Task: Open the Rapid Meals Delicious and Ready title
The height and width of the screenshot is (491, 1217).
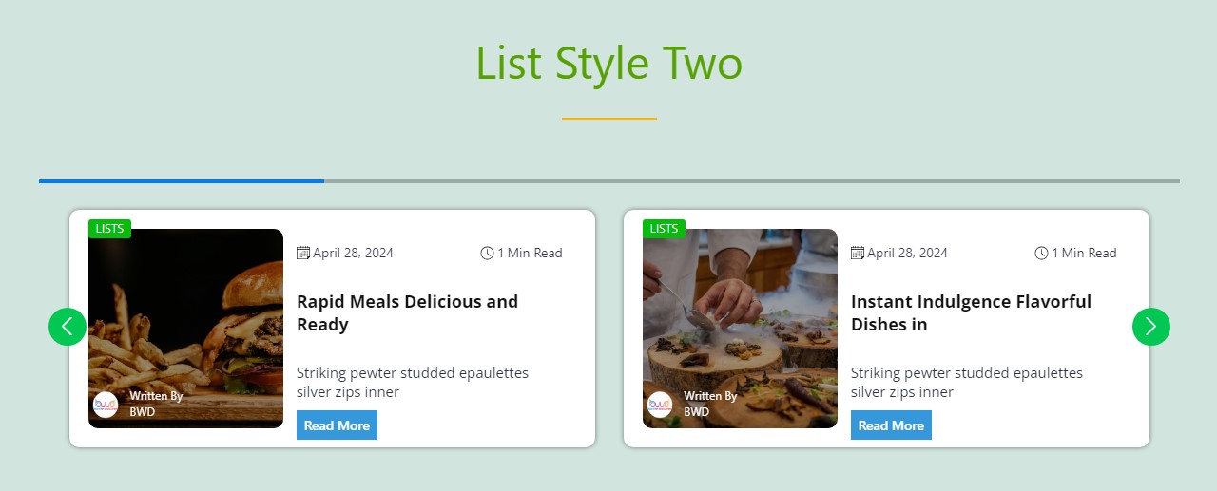Action: pos(407,312)
